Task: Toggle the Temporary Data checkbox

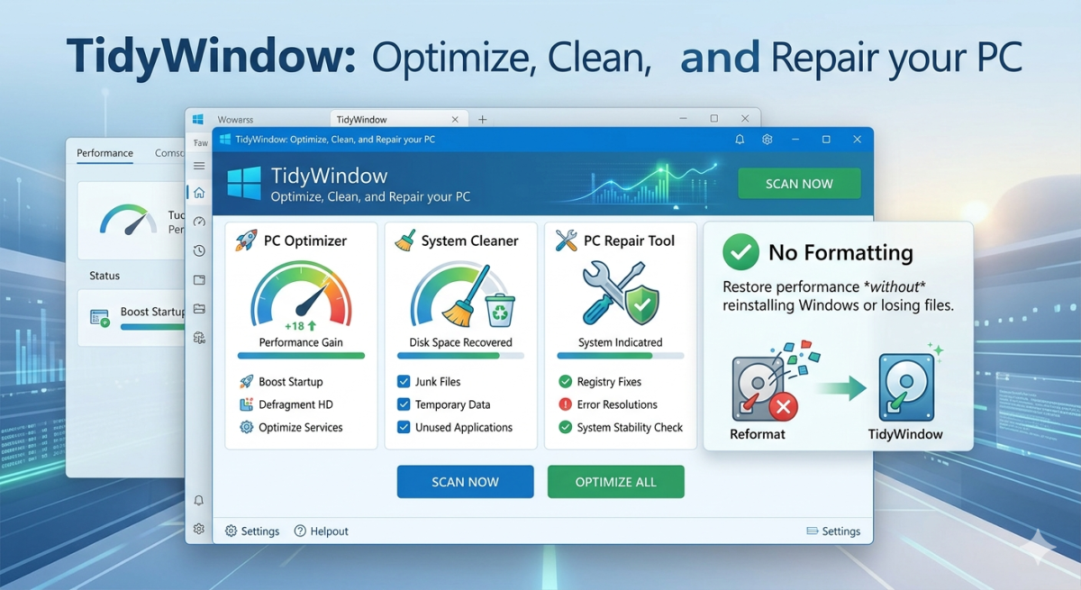Action: point(404,404)
